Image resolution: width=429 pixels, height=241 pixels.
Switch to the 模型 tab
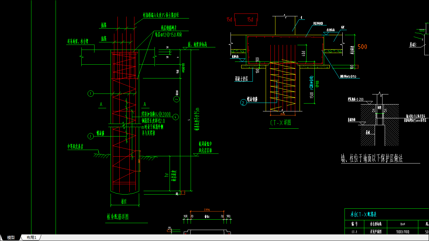[x=11, y=238]
